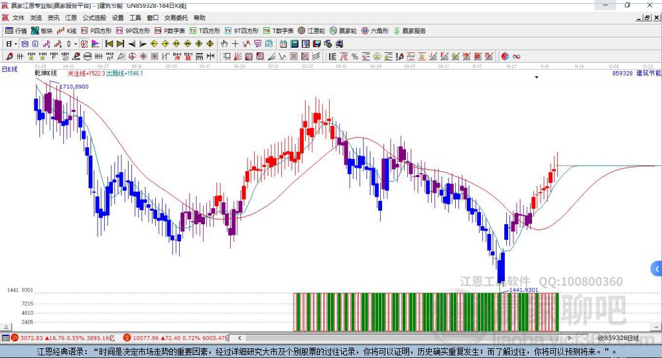Launch the 江恩轮 Gann wheel

pos(312,31)
